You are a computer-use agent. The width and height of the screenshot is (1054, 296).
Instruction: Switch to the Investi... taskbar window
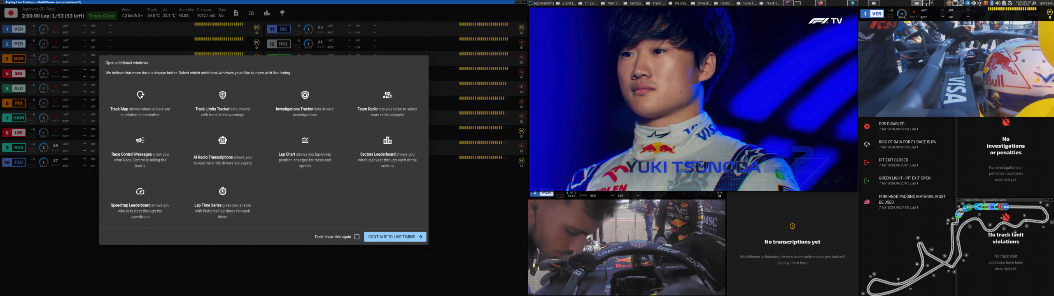[x=700, y=3]
